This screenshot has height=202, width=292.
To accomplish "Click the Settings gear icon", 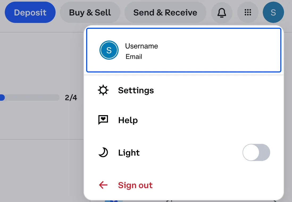I will [x=103, y=90].
